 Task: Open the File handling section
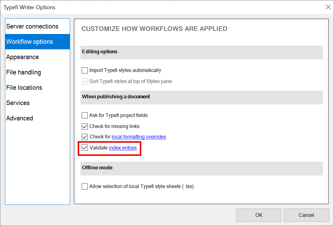coord(38,73)
